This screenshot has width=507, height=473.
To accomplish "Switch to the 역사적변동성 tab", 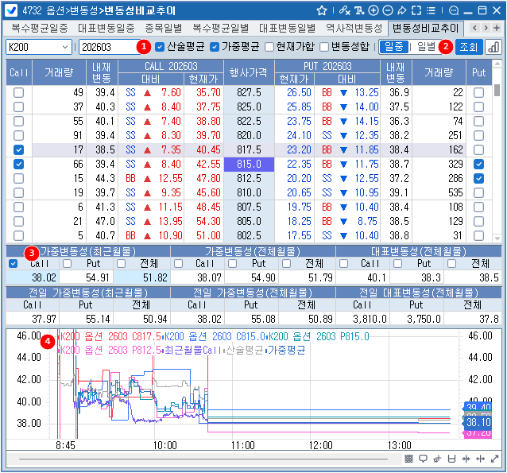I will [x=354, y=28].
